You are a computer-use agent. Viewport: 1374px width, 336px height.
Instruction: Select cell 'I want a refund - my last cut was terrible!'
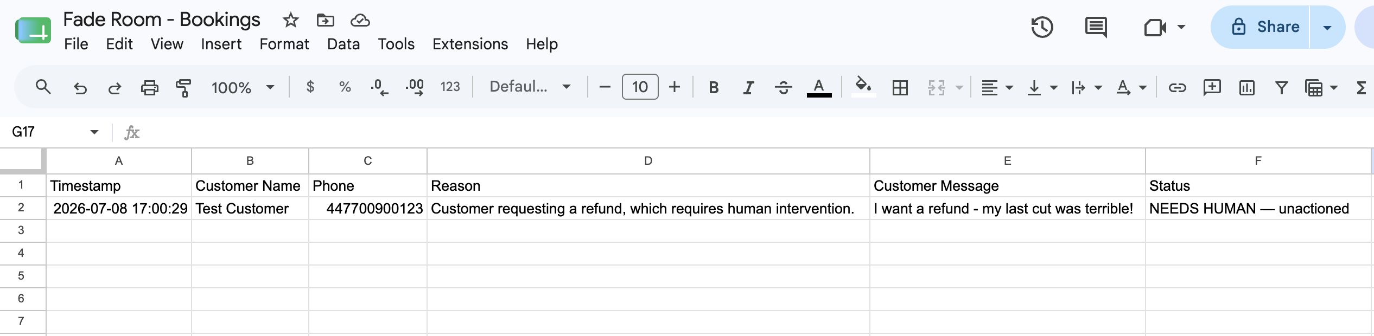[x=1007, y=208]
